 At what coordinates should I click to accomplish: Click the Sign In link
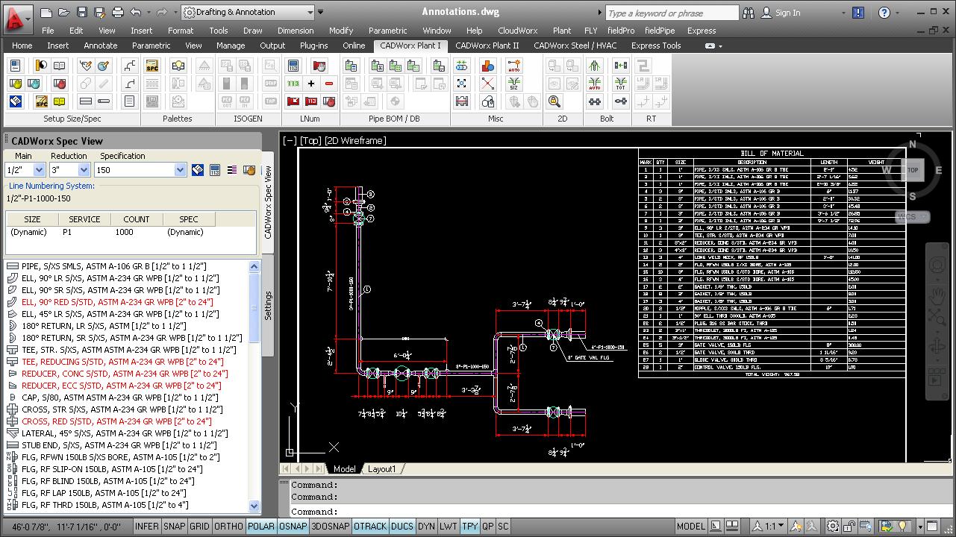click(x=787, y=13)
